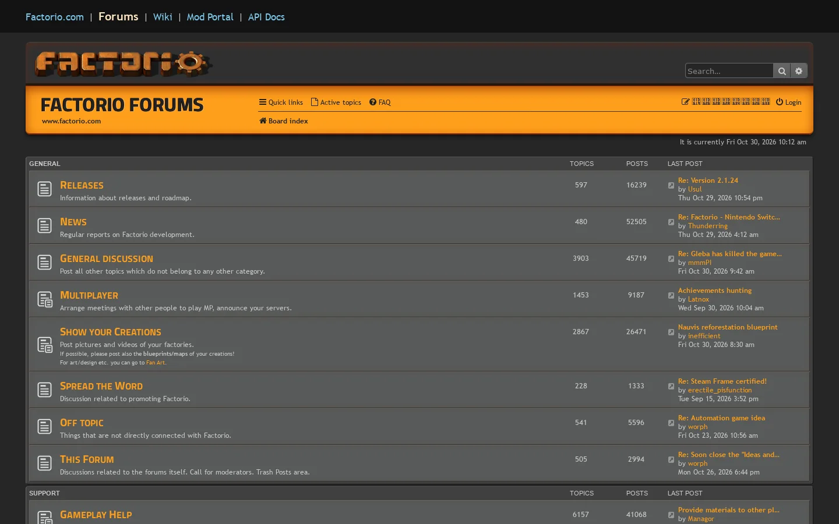The width and height of the screenshot is (839, 524).
Task: Open 'Achievements hunting' last post
Action: 715,291
